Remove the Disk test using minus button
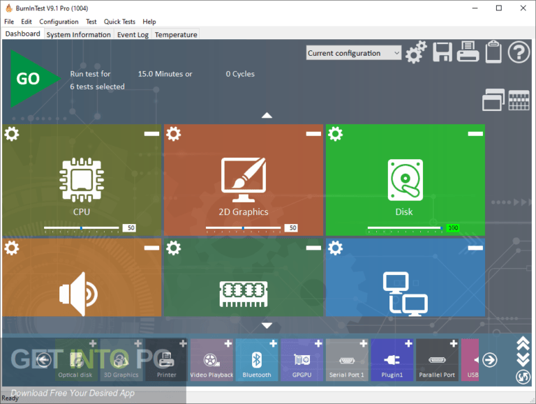 click(475, 134)
